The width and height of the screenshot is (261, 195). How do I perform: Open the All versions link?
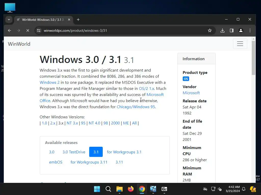tap(134, 123)
